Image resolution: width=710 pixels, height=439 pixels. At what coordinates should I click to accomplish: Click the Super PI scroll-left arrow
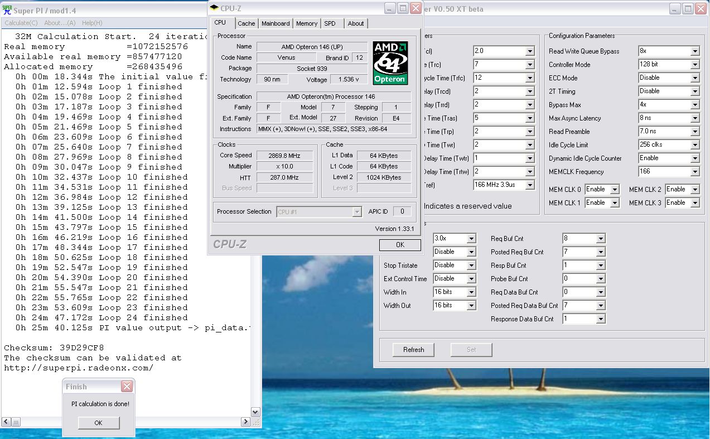pyautogui.click(x=7, y=422)
